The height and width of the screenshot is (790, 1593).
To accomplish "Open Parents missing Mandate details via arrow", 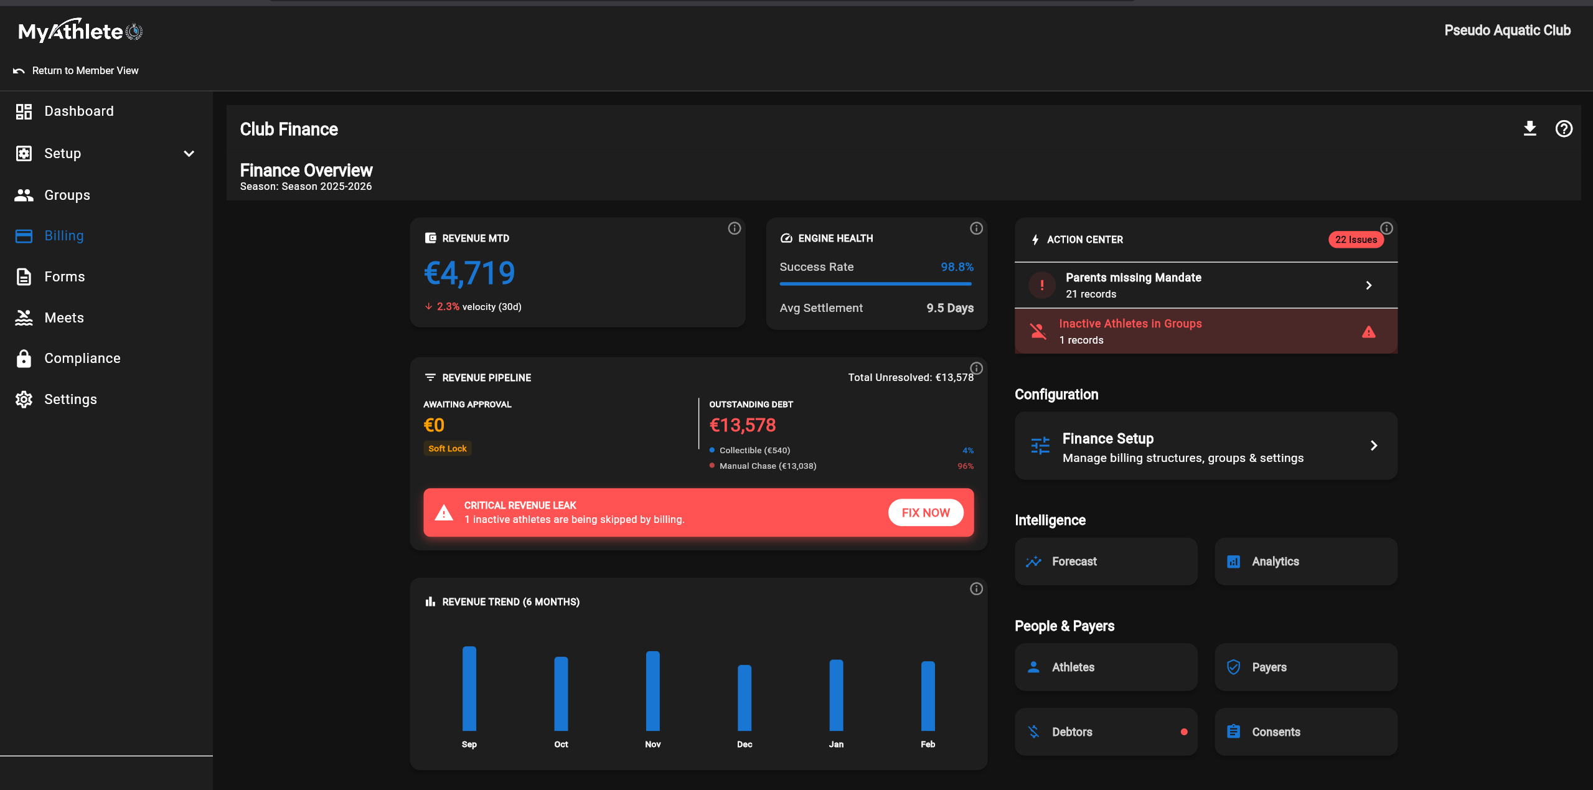I will point(1369,285).
